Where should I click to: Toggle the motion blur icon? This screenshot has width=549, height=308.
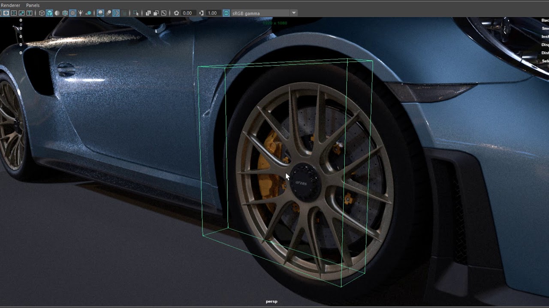coord(109,13)
